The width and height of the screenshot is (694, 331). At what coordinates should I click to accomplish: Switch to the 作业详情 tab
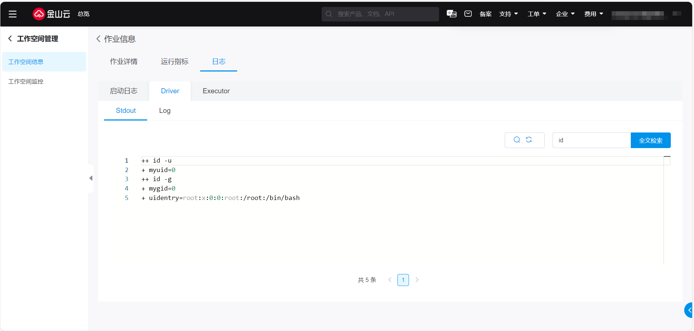pyautogui.click(x=124, y=62)
